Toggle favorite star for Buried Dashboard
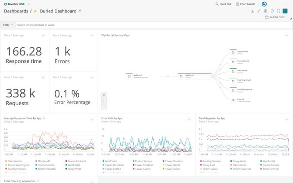The width and height of the screenshot is (293, 183). click(35, 11)
